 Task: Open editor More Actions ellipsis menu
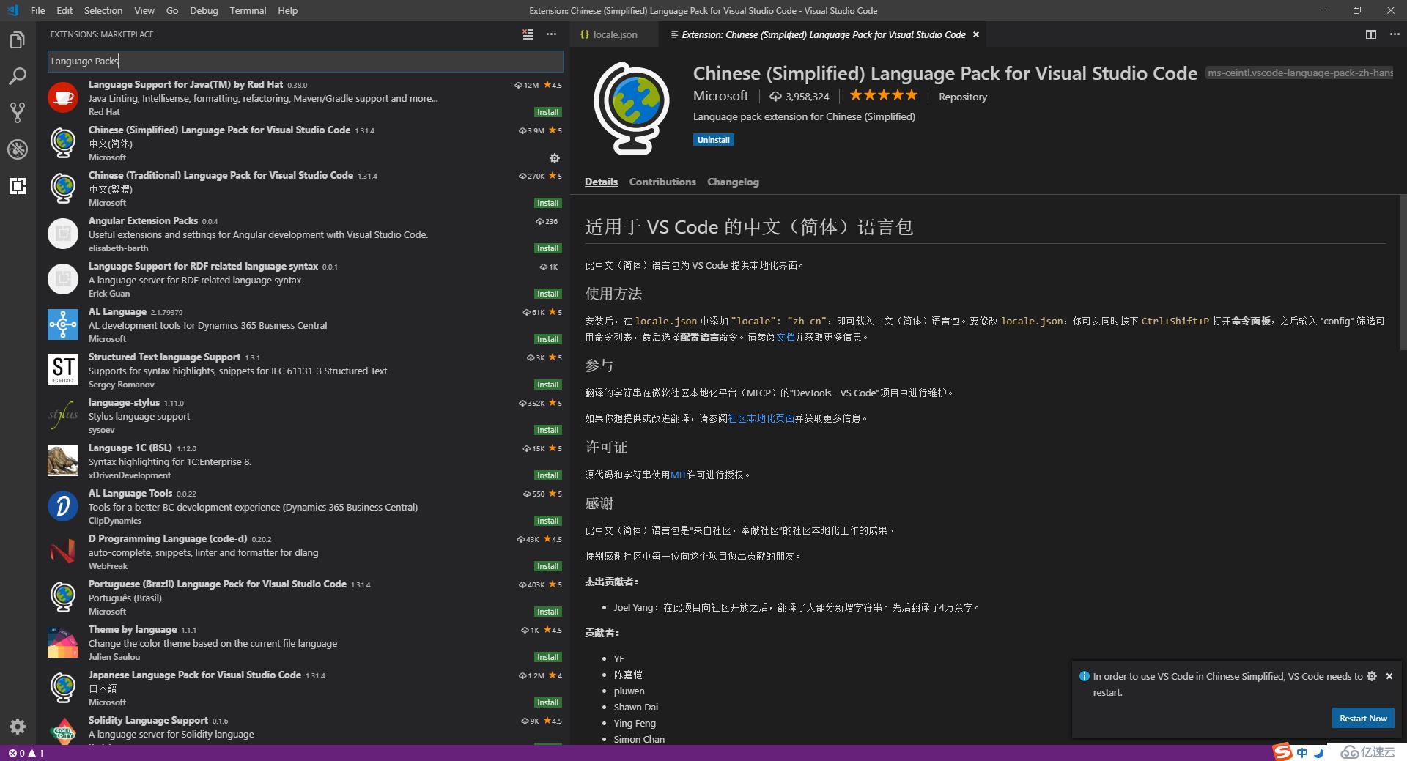[1394, 34]
